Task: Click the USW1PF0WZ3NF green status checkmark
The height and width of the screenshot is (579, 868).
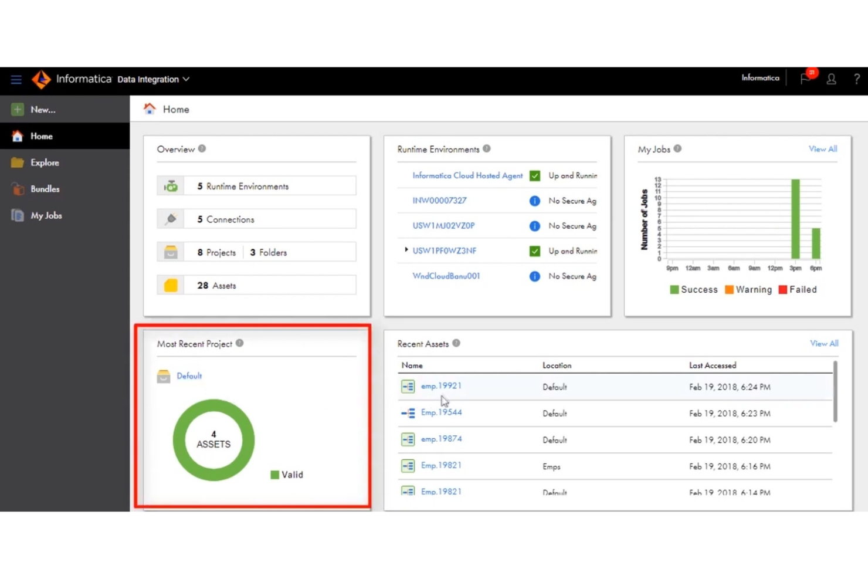Action: tap(534, 251)
